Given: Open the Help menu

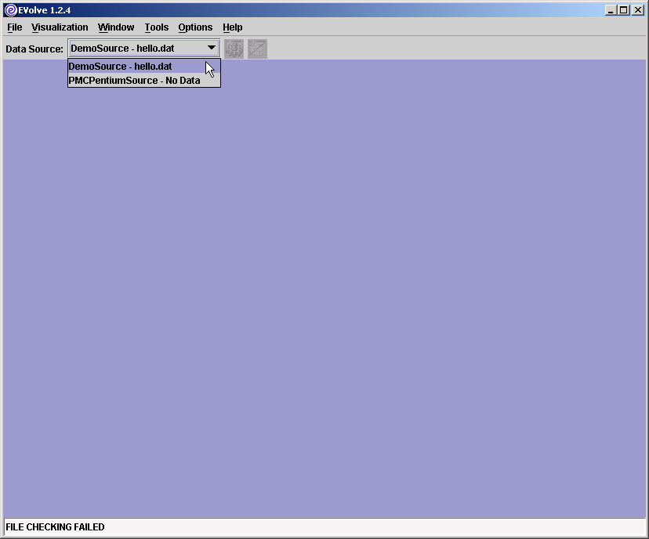Looking at the screenshot, I should click(233, 27).
